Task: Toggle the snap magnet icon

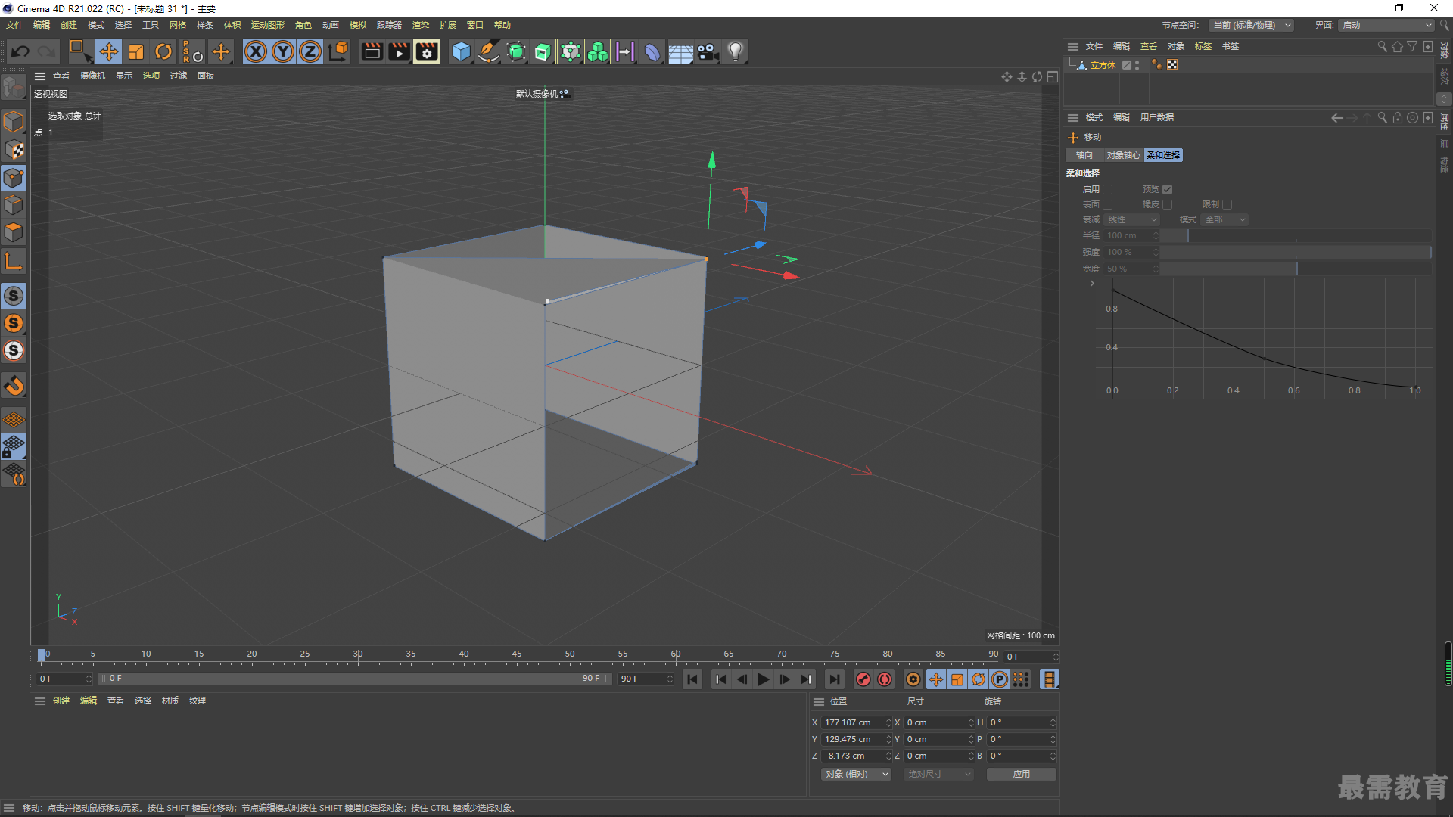Action: tap(14, 386)
